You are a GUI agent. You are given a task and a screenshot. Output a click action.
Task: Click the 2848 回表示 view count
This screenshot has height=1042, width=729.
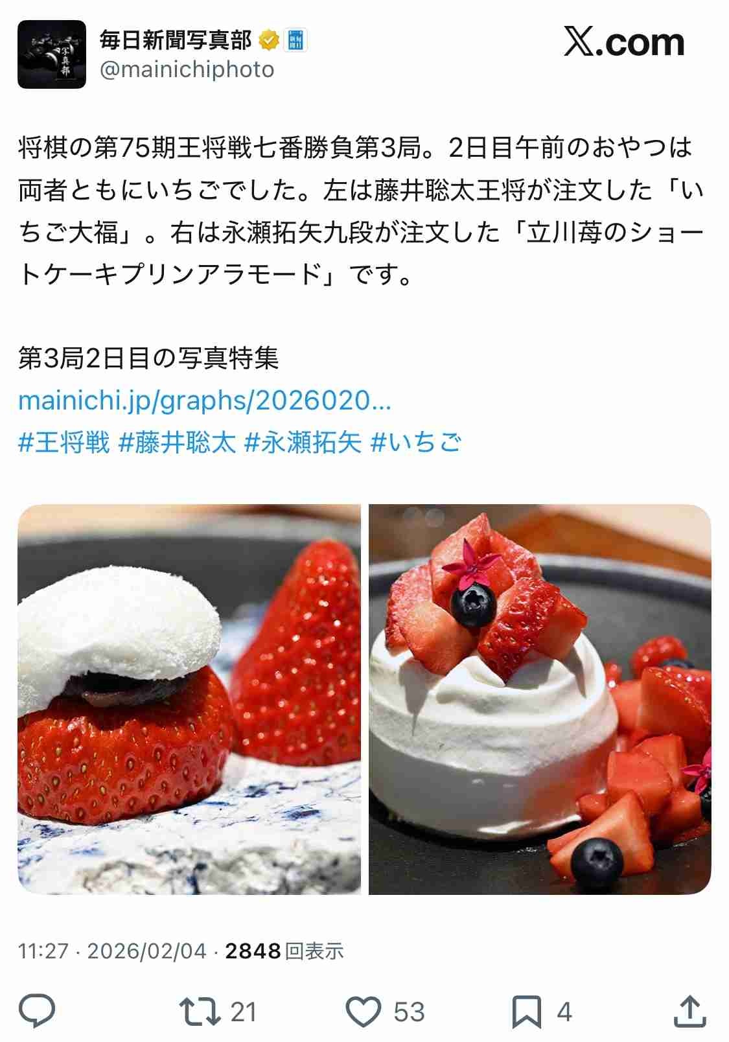284,951
